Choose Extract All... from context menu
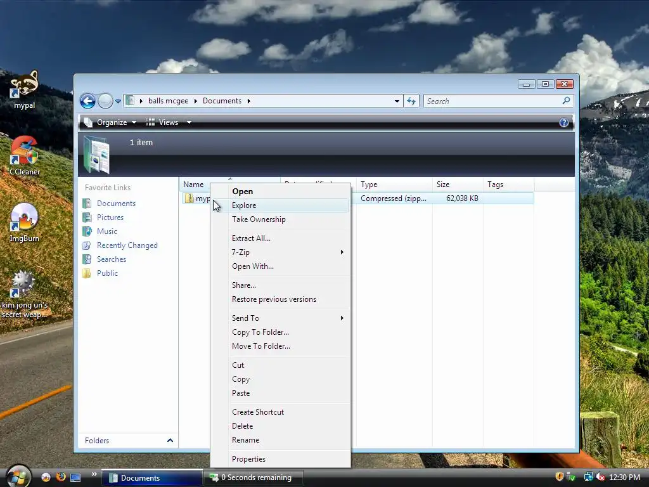The width and height of the screenshot is (649, 487). (281, 238)
